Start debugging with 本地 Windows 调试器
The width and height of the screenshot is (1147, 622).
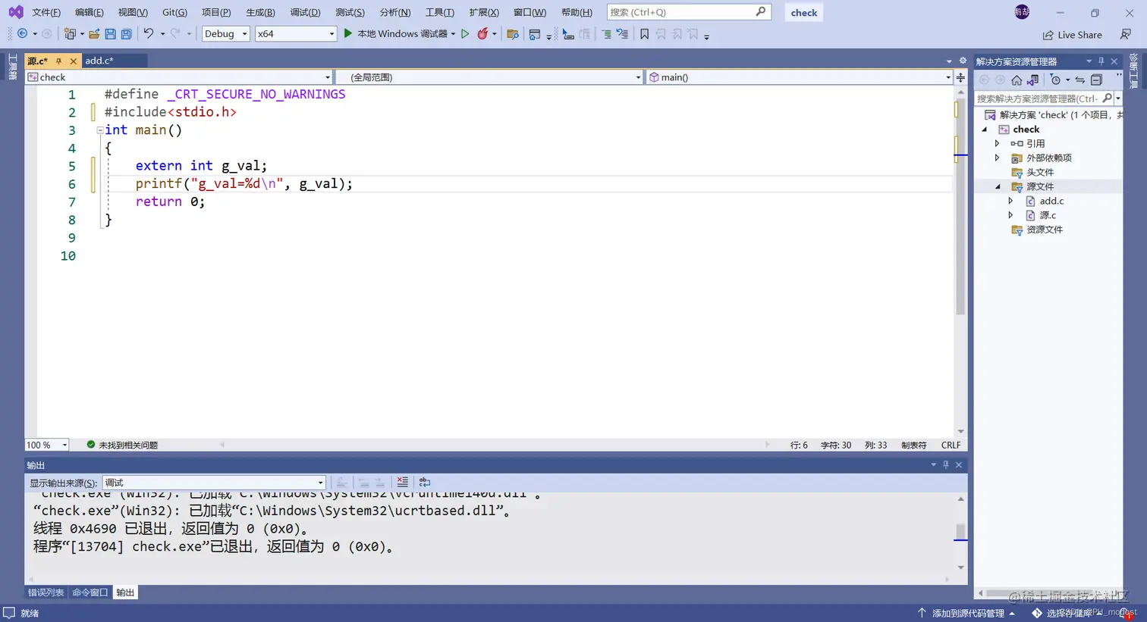coord(399,34)
